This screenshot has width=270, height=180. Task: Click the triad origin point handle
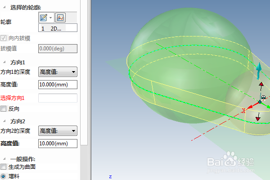coord(260,102)
